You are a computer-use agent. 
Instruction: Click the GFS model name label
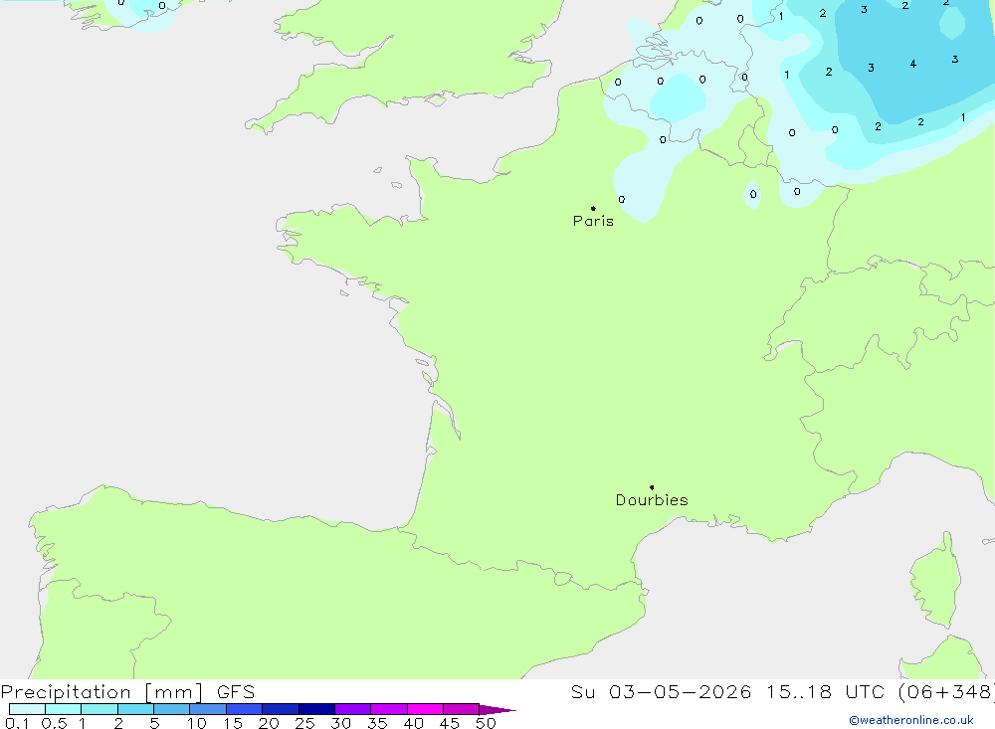click(236, 692)
